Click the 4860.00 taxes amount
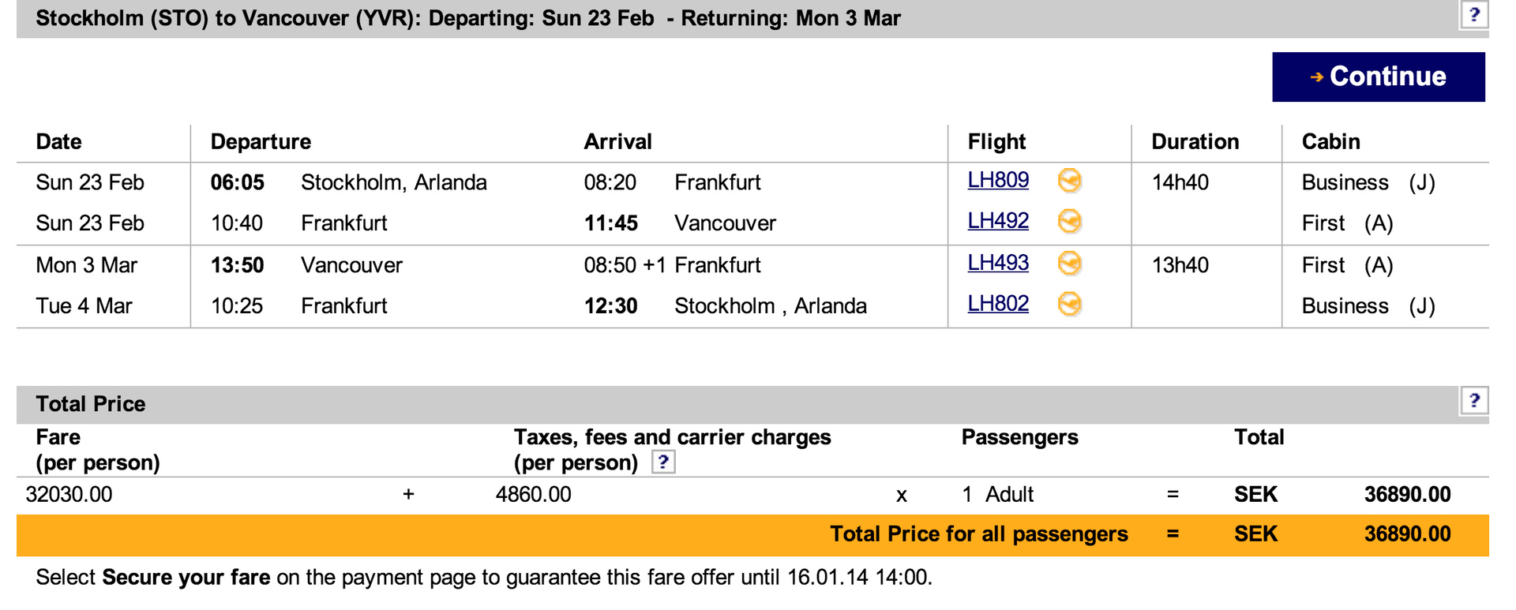 tap(533, 495)
